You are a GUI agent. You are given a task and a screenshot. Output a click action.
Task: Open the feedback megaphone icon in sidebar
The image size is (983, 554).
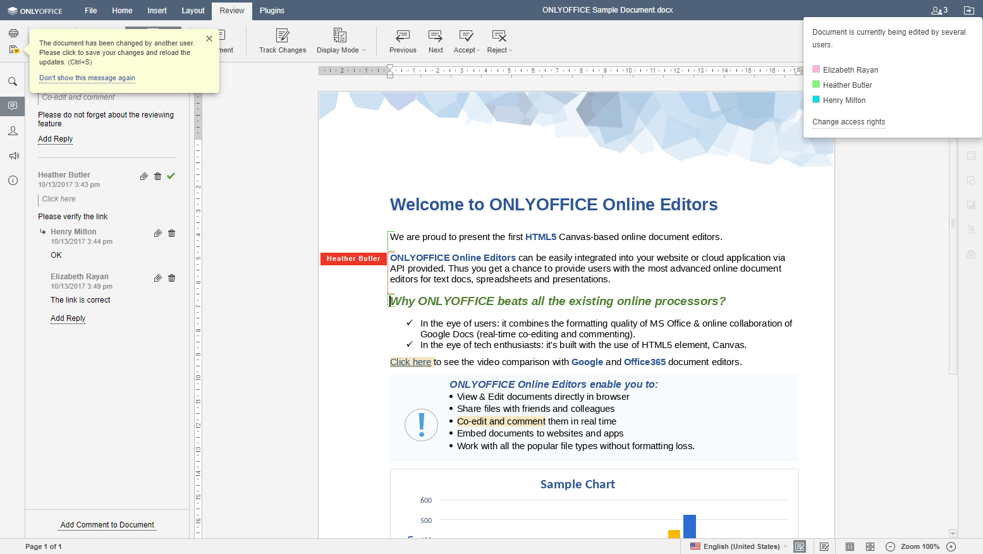coord(13,155)
